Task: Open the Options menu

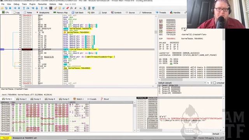Action: [53, 4]
